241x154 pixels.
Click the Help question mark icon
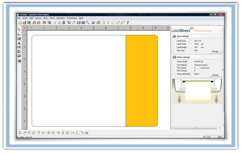(x=128, y=23)
